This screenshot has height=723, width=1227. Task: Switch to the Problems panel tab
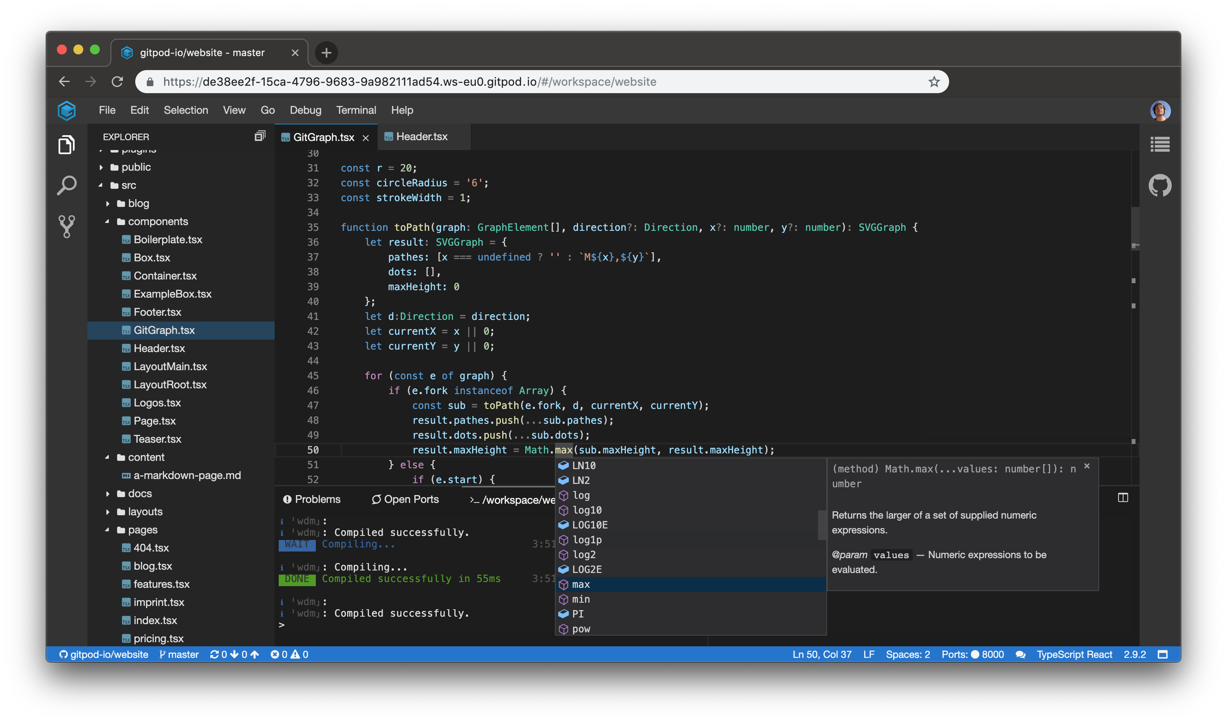312,499
